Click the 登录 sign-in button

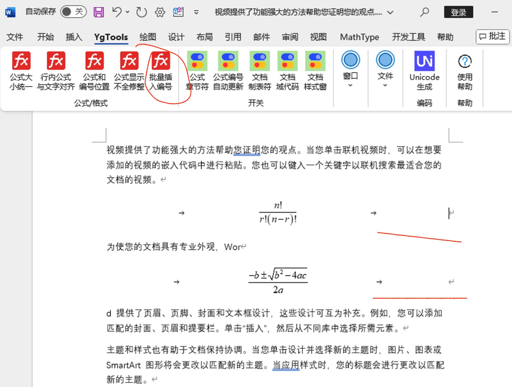pyautogui.click(x=458, y=12)
